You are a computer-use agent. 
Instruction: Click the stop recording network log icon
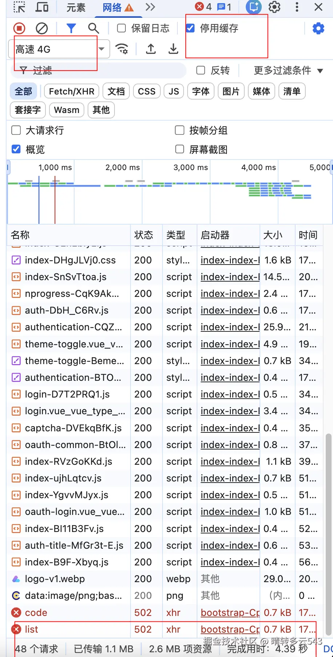click(x=19, y=28)
